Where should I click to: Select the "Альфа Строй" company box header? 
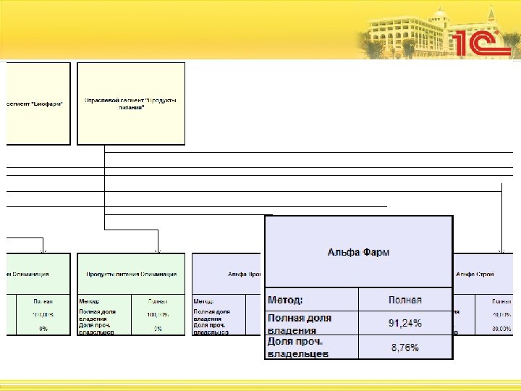click(x=483, y=274)
